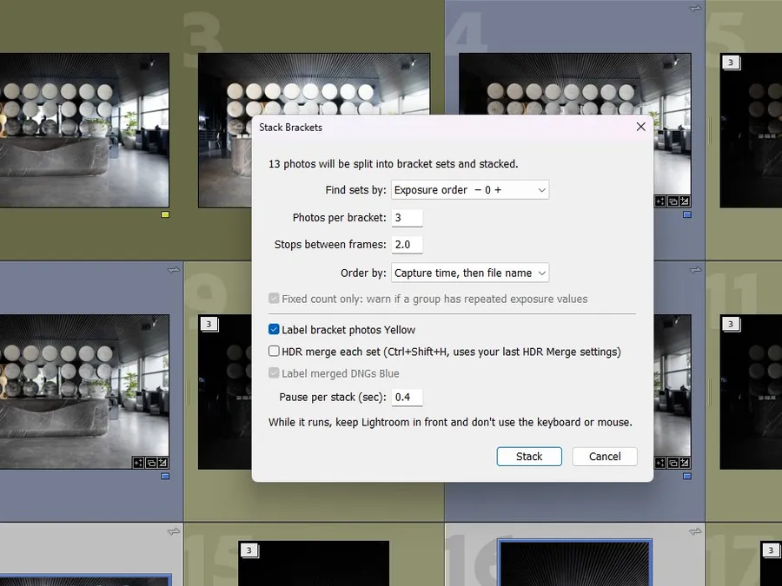Click the metadata arrow icon atop cell 4

coord(696,8)
